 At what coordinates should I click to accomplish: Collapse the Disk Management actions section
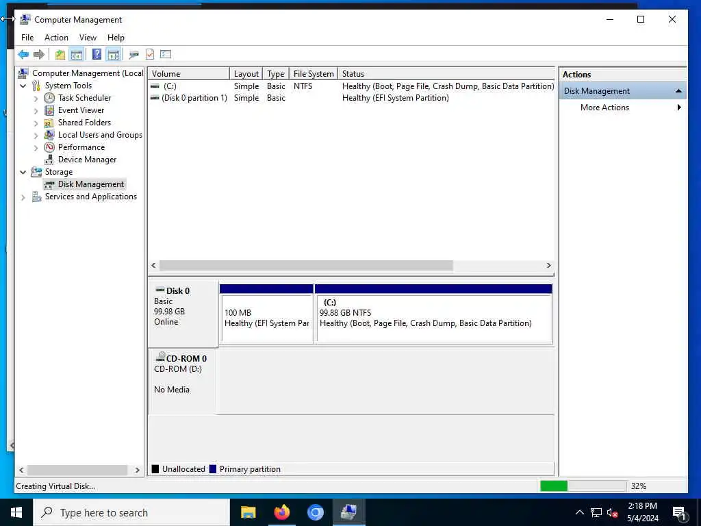point(678,91)
